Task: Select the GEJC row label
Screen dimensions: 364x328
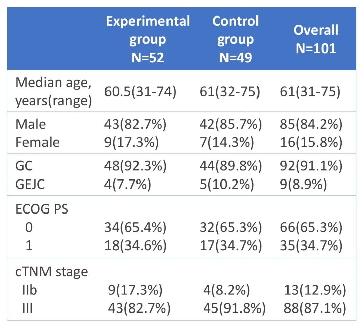Action: point(30,185)
